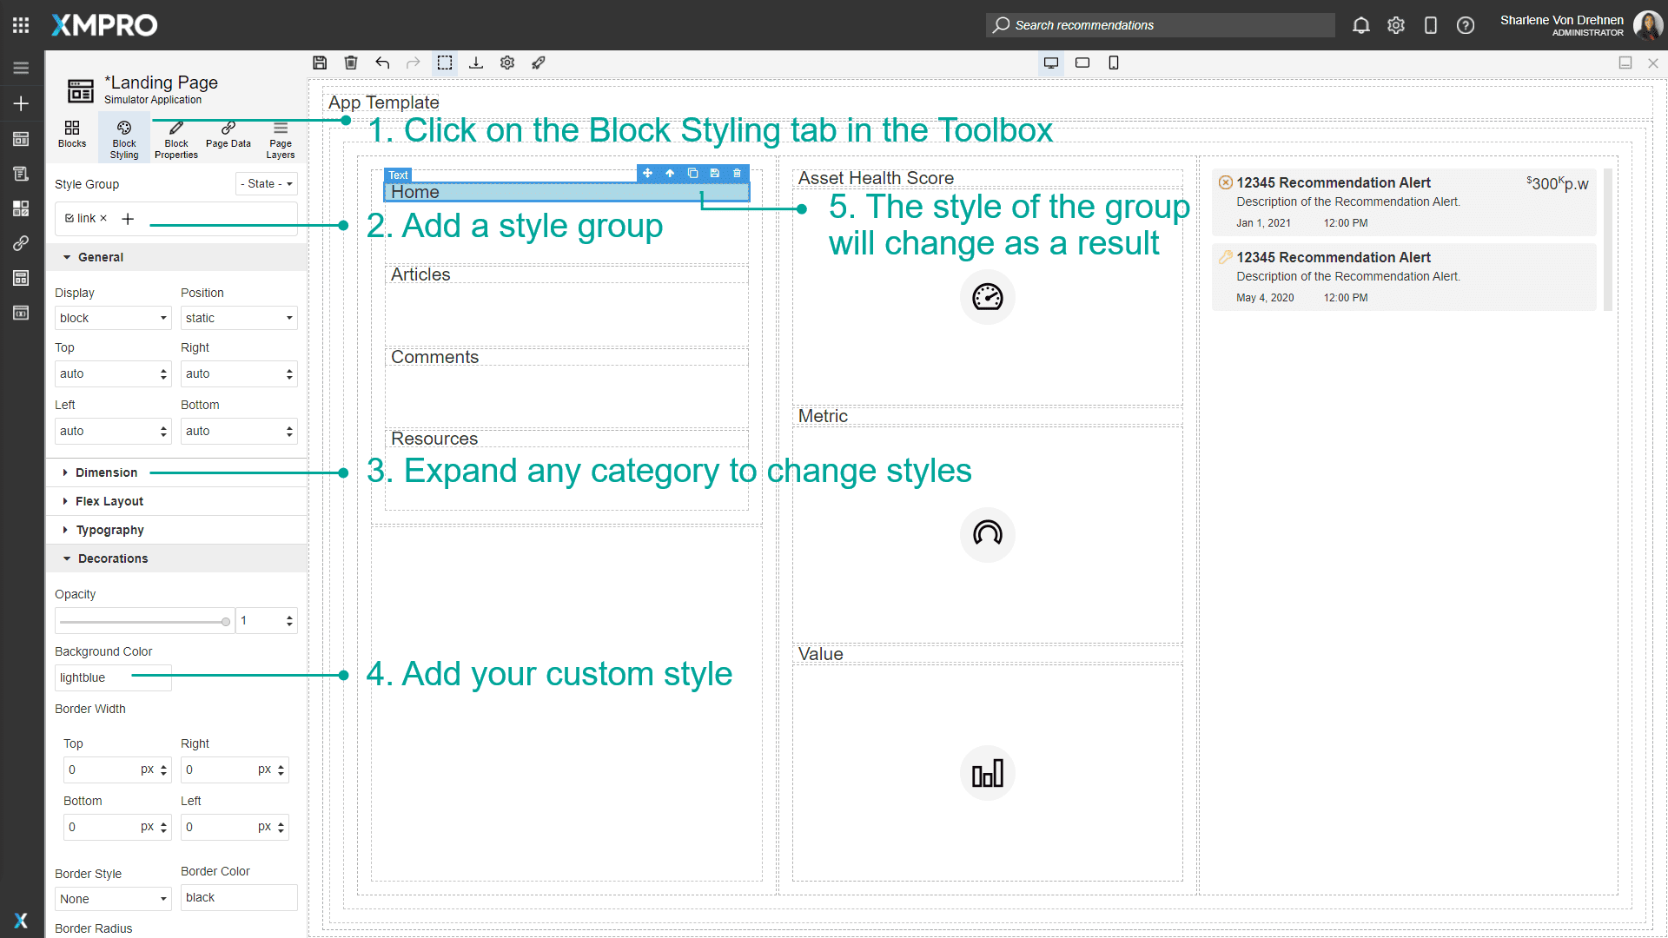
Task: Click the trash icon to delete
Action: 351,63
